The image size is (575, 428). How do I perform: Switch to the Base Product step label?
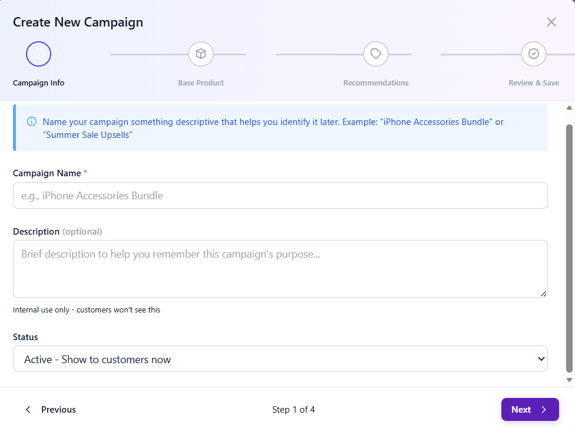(x=201, y=83)
